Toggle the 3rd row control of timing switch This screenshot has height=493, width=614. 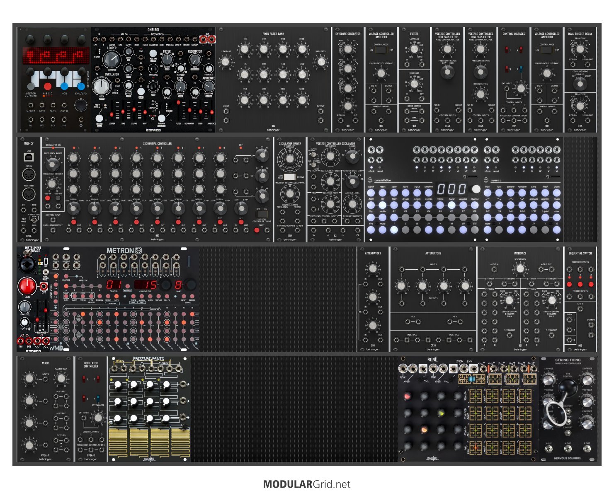click(262, 214)
